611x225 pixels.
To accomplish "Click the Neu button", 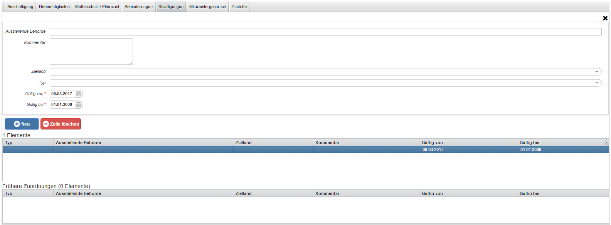I will [x=22, y=124].
